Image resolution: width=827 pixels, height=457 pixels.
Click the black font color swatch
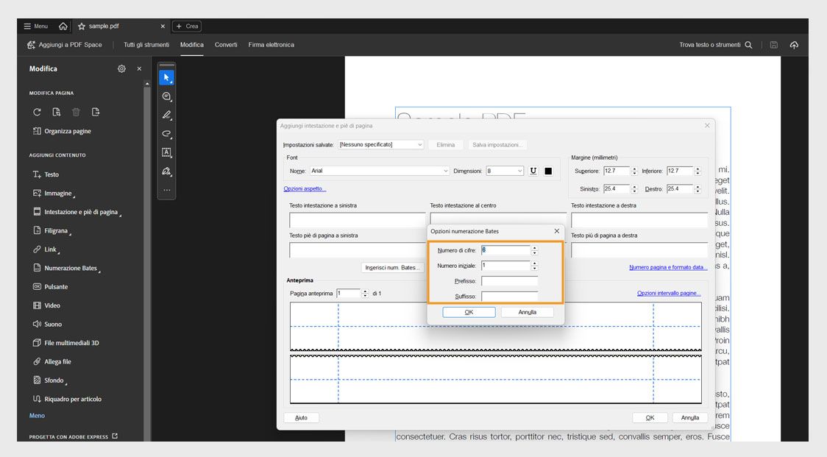(548, 171)
